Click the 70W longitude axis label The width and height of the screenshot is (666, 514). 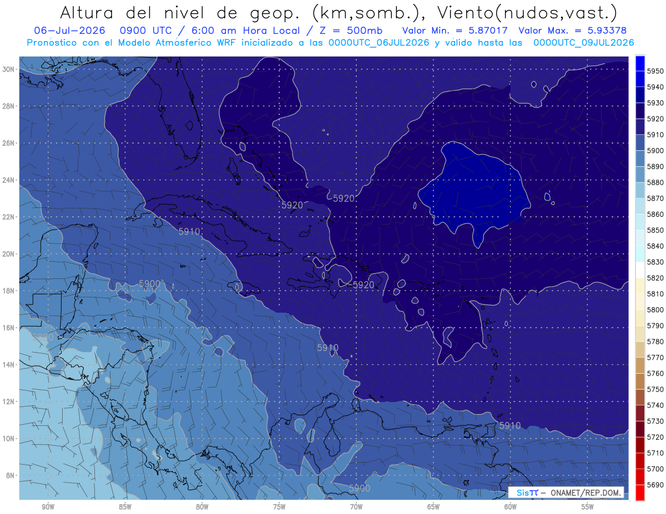point(356,507)
